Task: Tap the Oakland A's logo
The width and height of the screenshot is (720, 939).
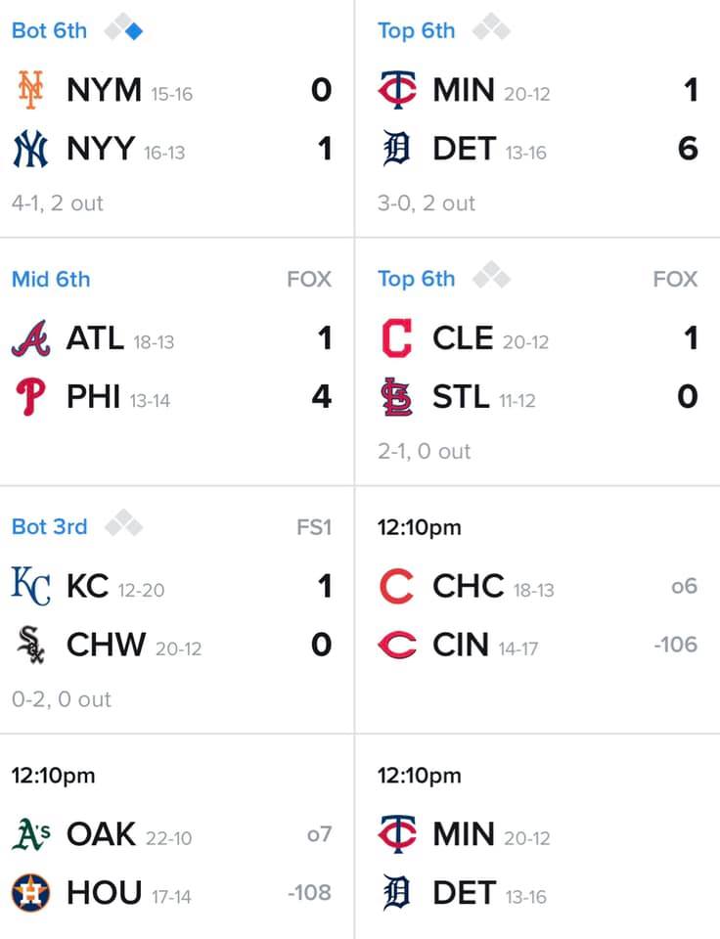Action: [30, 834]
